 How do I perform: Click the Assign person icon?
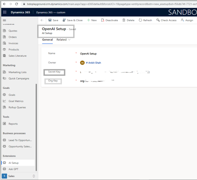[182, 20]
